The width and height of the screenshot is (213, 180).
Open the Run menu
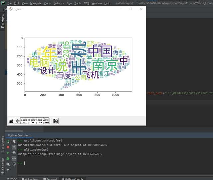click(x=69, y=3)
